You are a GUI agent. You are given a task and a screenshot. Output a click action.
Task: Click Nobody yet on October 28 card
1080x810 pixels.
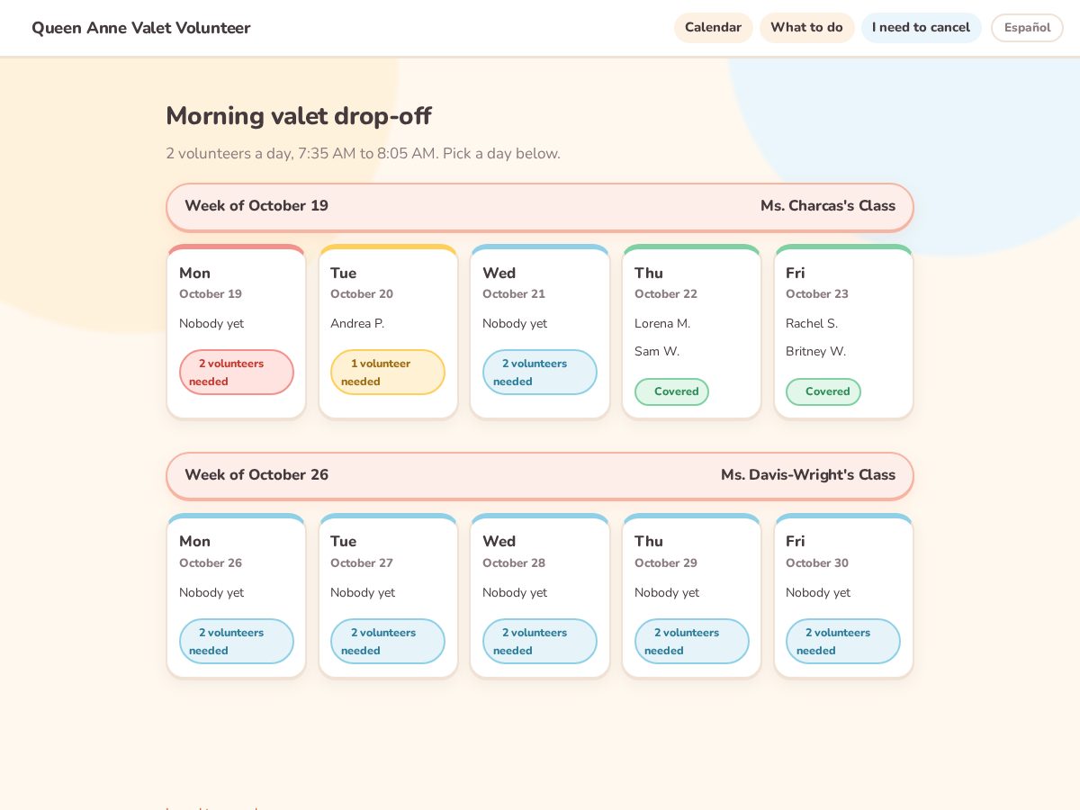click(x=515, y=592)
